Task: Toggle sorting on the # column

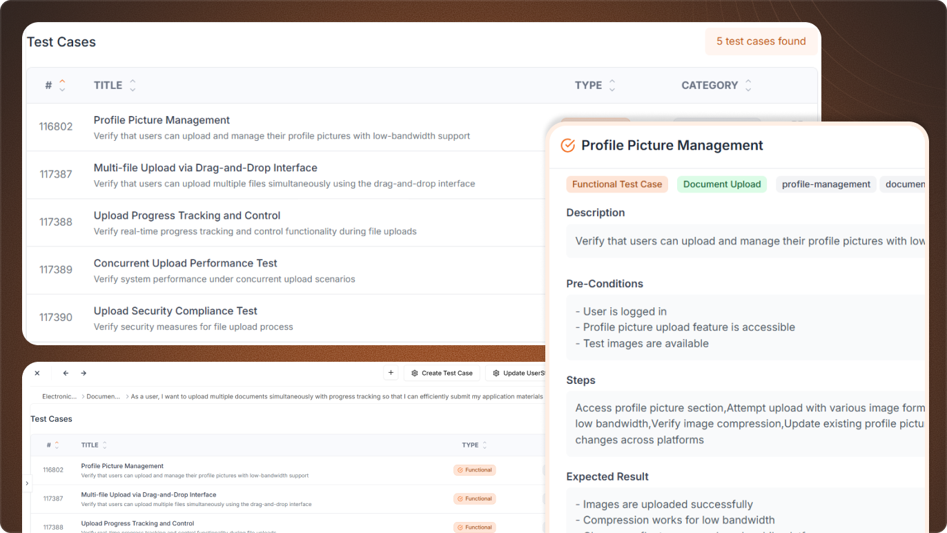Action: point(62,85)
